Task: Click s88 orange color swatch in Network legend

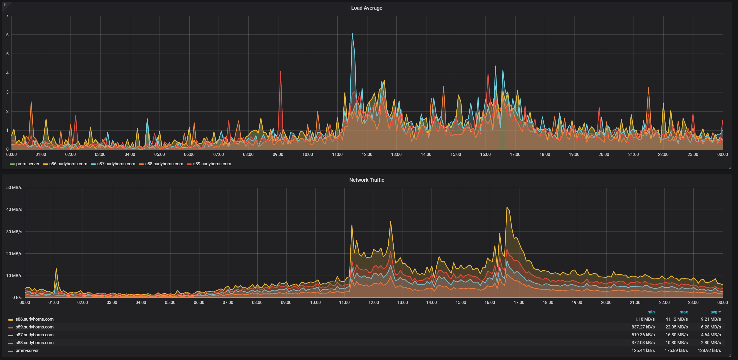Action: [11, 343]
